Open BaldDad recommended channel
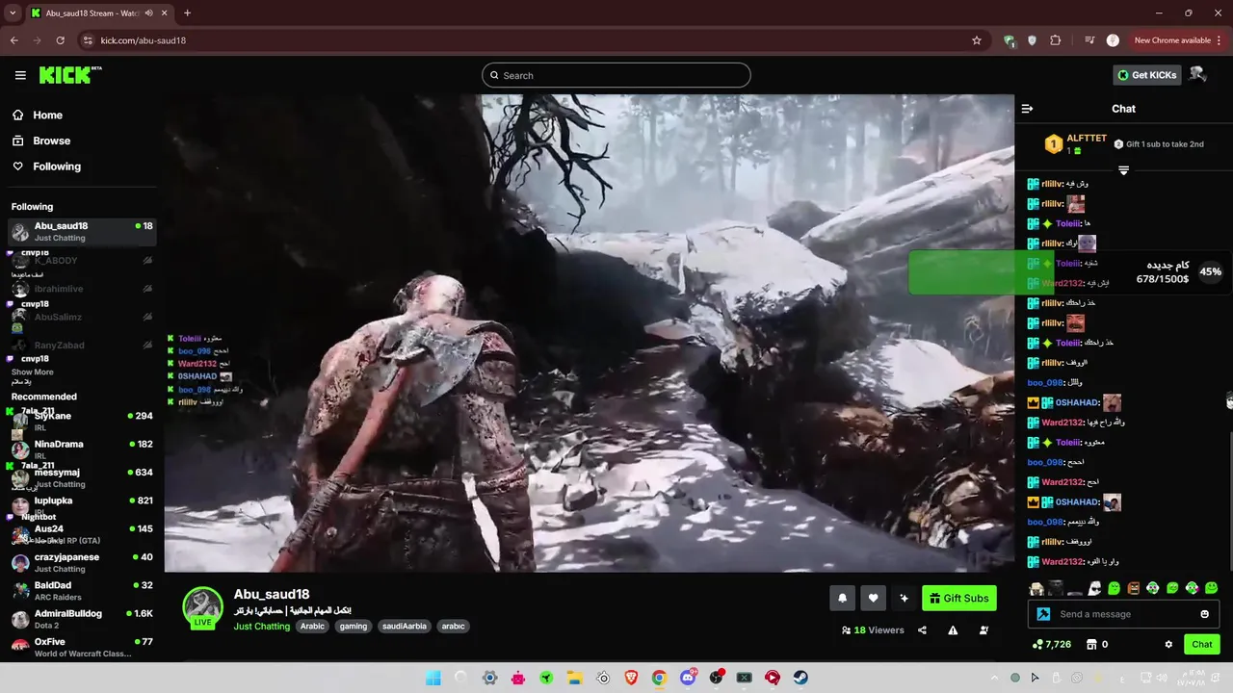 [x=82, y=590]
